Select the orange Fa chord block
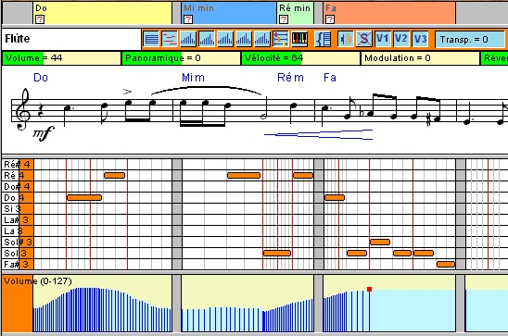This screenshot has height=336, width=508. click(x=389, y=13)
